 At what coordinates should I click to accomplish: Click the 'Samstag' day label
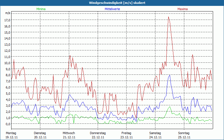click(155, 133)
